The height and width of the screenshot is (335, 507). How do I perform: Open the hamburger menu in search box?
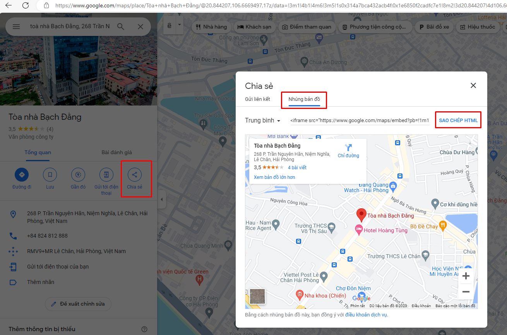tap(16, 27)
